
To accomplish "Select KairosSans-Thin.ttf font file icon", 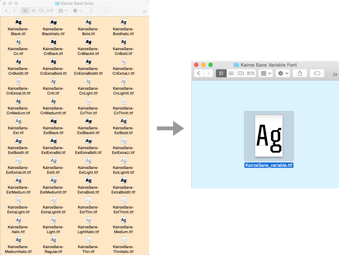I will (x=88, y=240).
